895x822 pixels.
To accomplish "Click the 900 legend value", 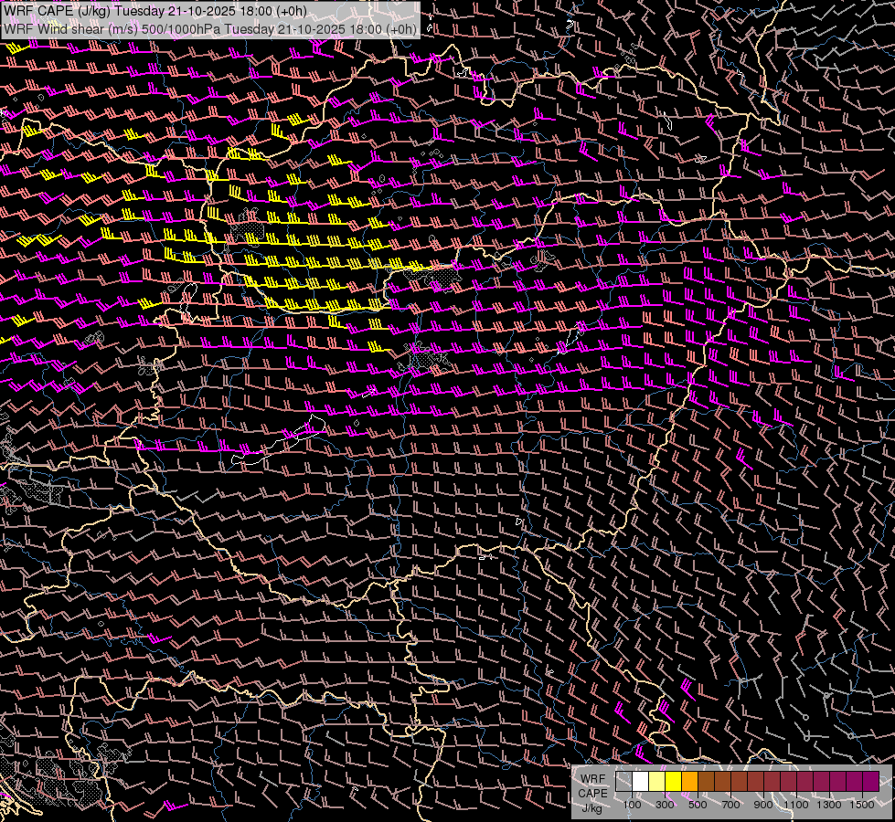I will click(x=763, y=805).
